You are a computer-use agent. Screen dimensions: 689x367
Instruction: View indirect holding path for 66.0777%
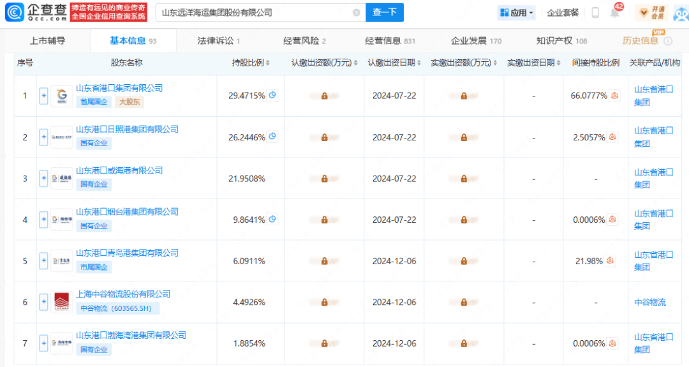pyautogui.click(x=615, y=95)
